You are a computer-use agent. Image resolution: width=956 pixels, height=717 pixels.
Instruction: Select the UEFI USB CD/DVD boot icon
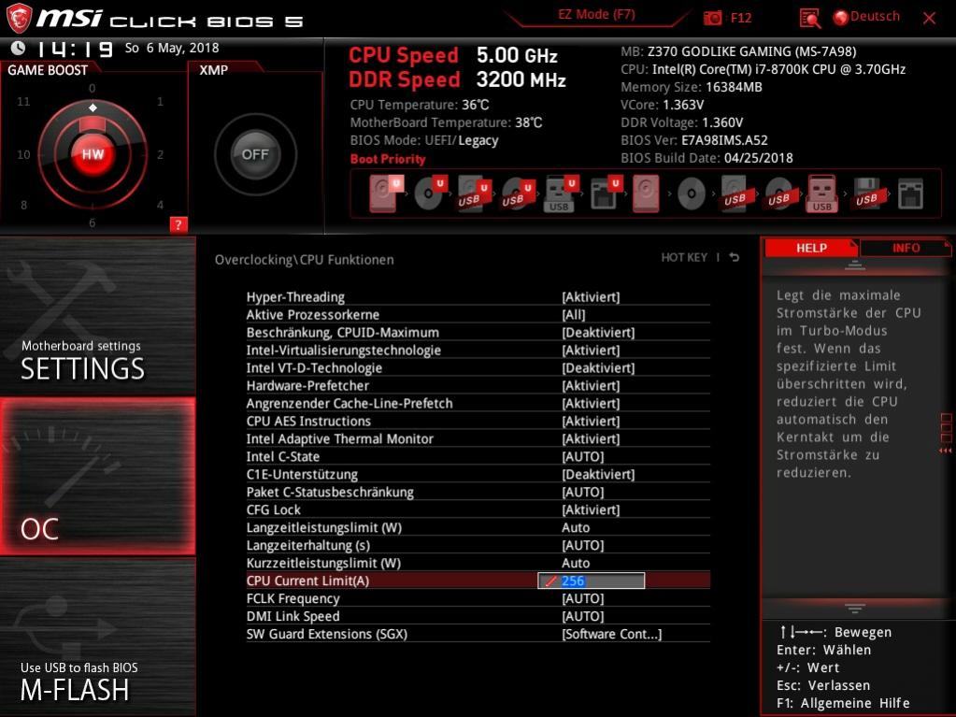pos(519,194)
